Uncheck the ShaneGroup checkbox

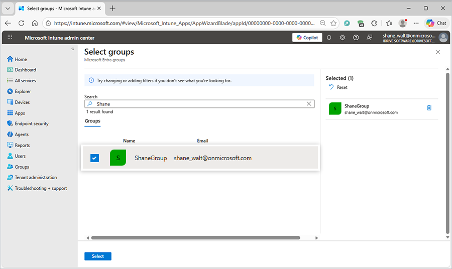coord(94,158)
